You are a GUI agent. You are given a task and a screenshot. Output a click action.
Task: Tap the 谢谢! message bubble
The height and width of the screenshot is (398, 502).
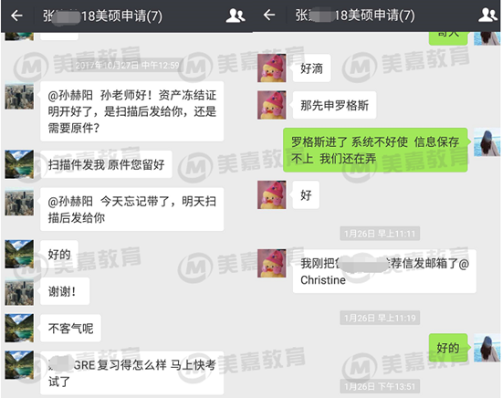click(x=65, y=291)
